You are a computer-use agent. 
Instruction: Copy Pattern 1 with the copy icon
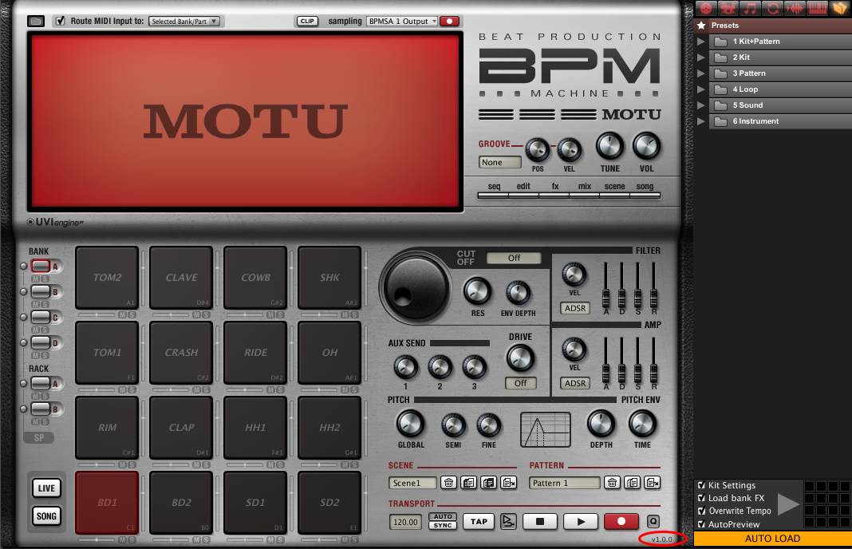coord(632,483)
